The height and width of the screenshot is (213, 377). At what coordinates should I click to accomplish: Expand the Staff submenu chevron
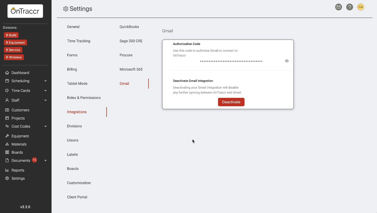46,100
